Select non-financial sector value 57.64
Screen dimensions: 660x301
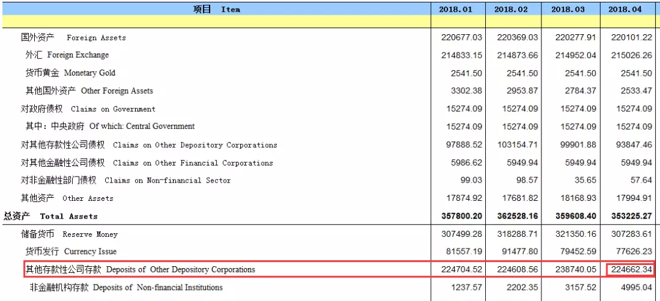point(642,180)
